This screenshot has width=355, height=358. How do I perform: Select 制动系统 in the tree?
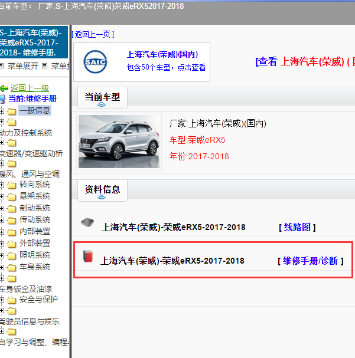click(35, 208)
